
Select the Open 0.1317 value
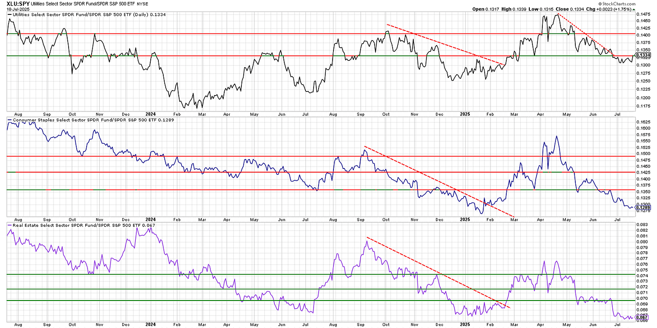click(x=486, y=9)
